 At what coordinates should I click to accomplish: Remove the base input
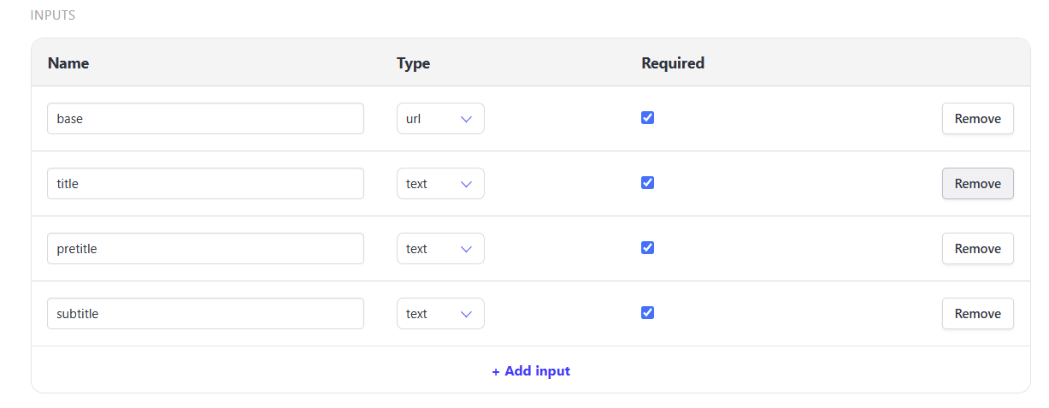tap(977, 119)
